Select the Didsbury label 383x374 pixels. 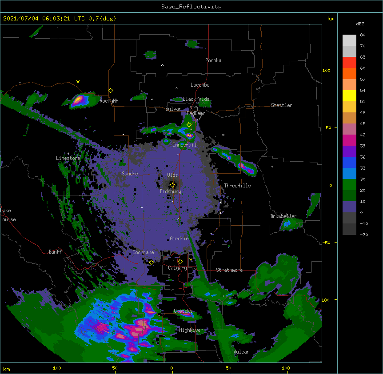tap(171, 191)
